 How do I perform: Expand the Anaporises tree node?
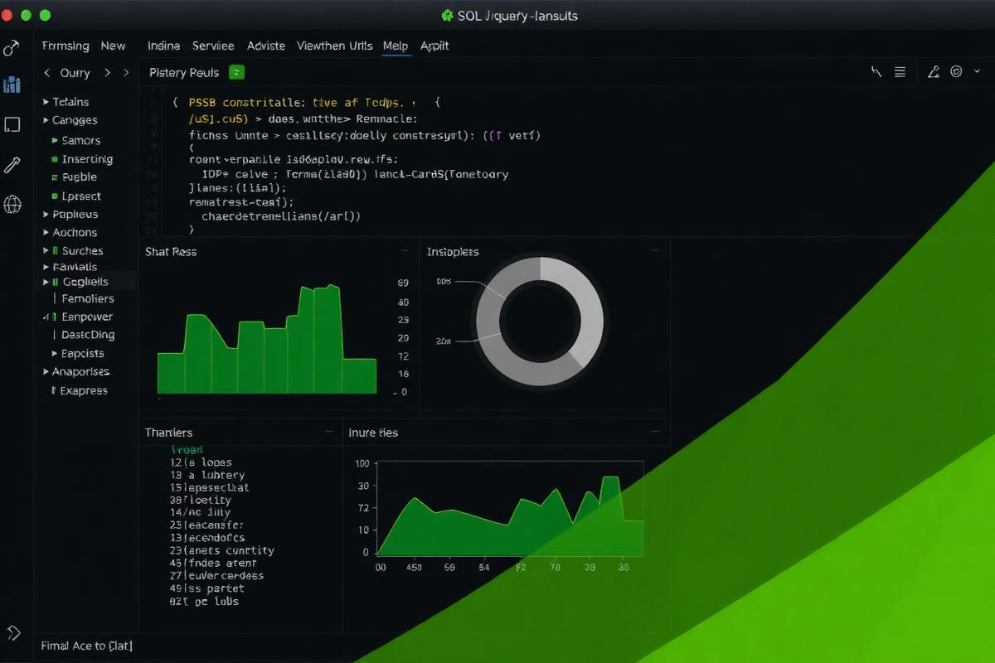(46, 371)
